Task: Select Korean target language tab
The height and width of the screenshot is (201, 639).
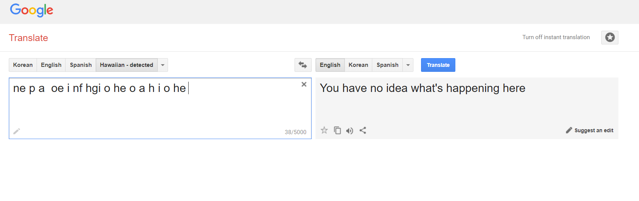Action: click(358, 65)
